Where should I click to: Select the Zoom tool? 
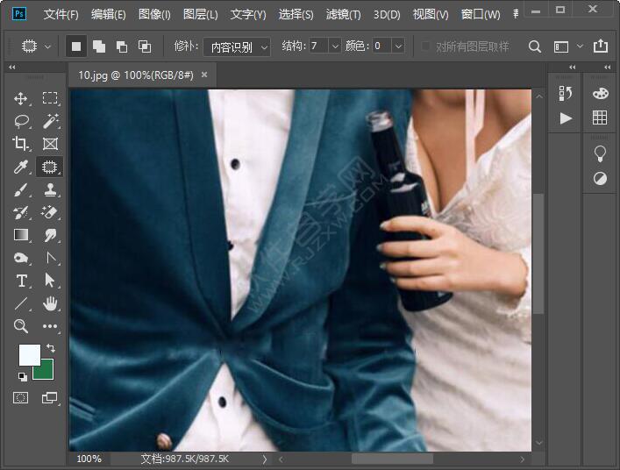coord(20,326)
